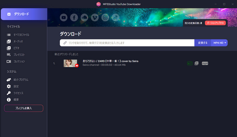Click the 完了 status badge on download
Viewport: 237px width, 137px height.
(x=190, y=63)
